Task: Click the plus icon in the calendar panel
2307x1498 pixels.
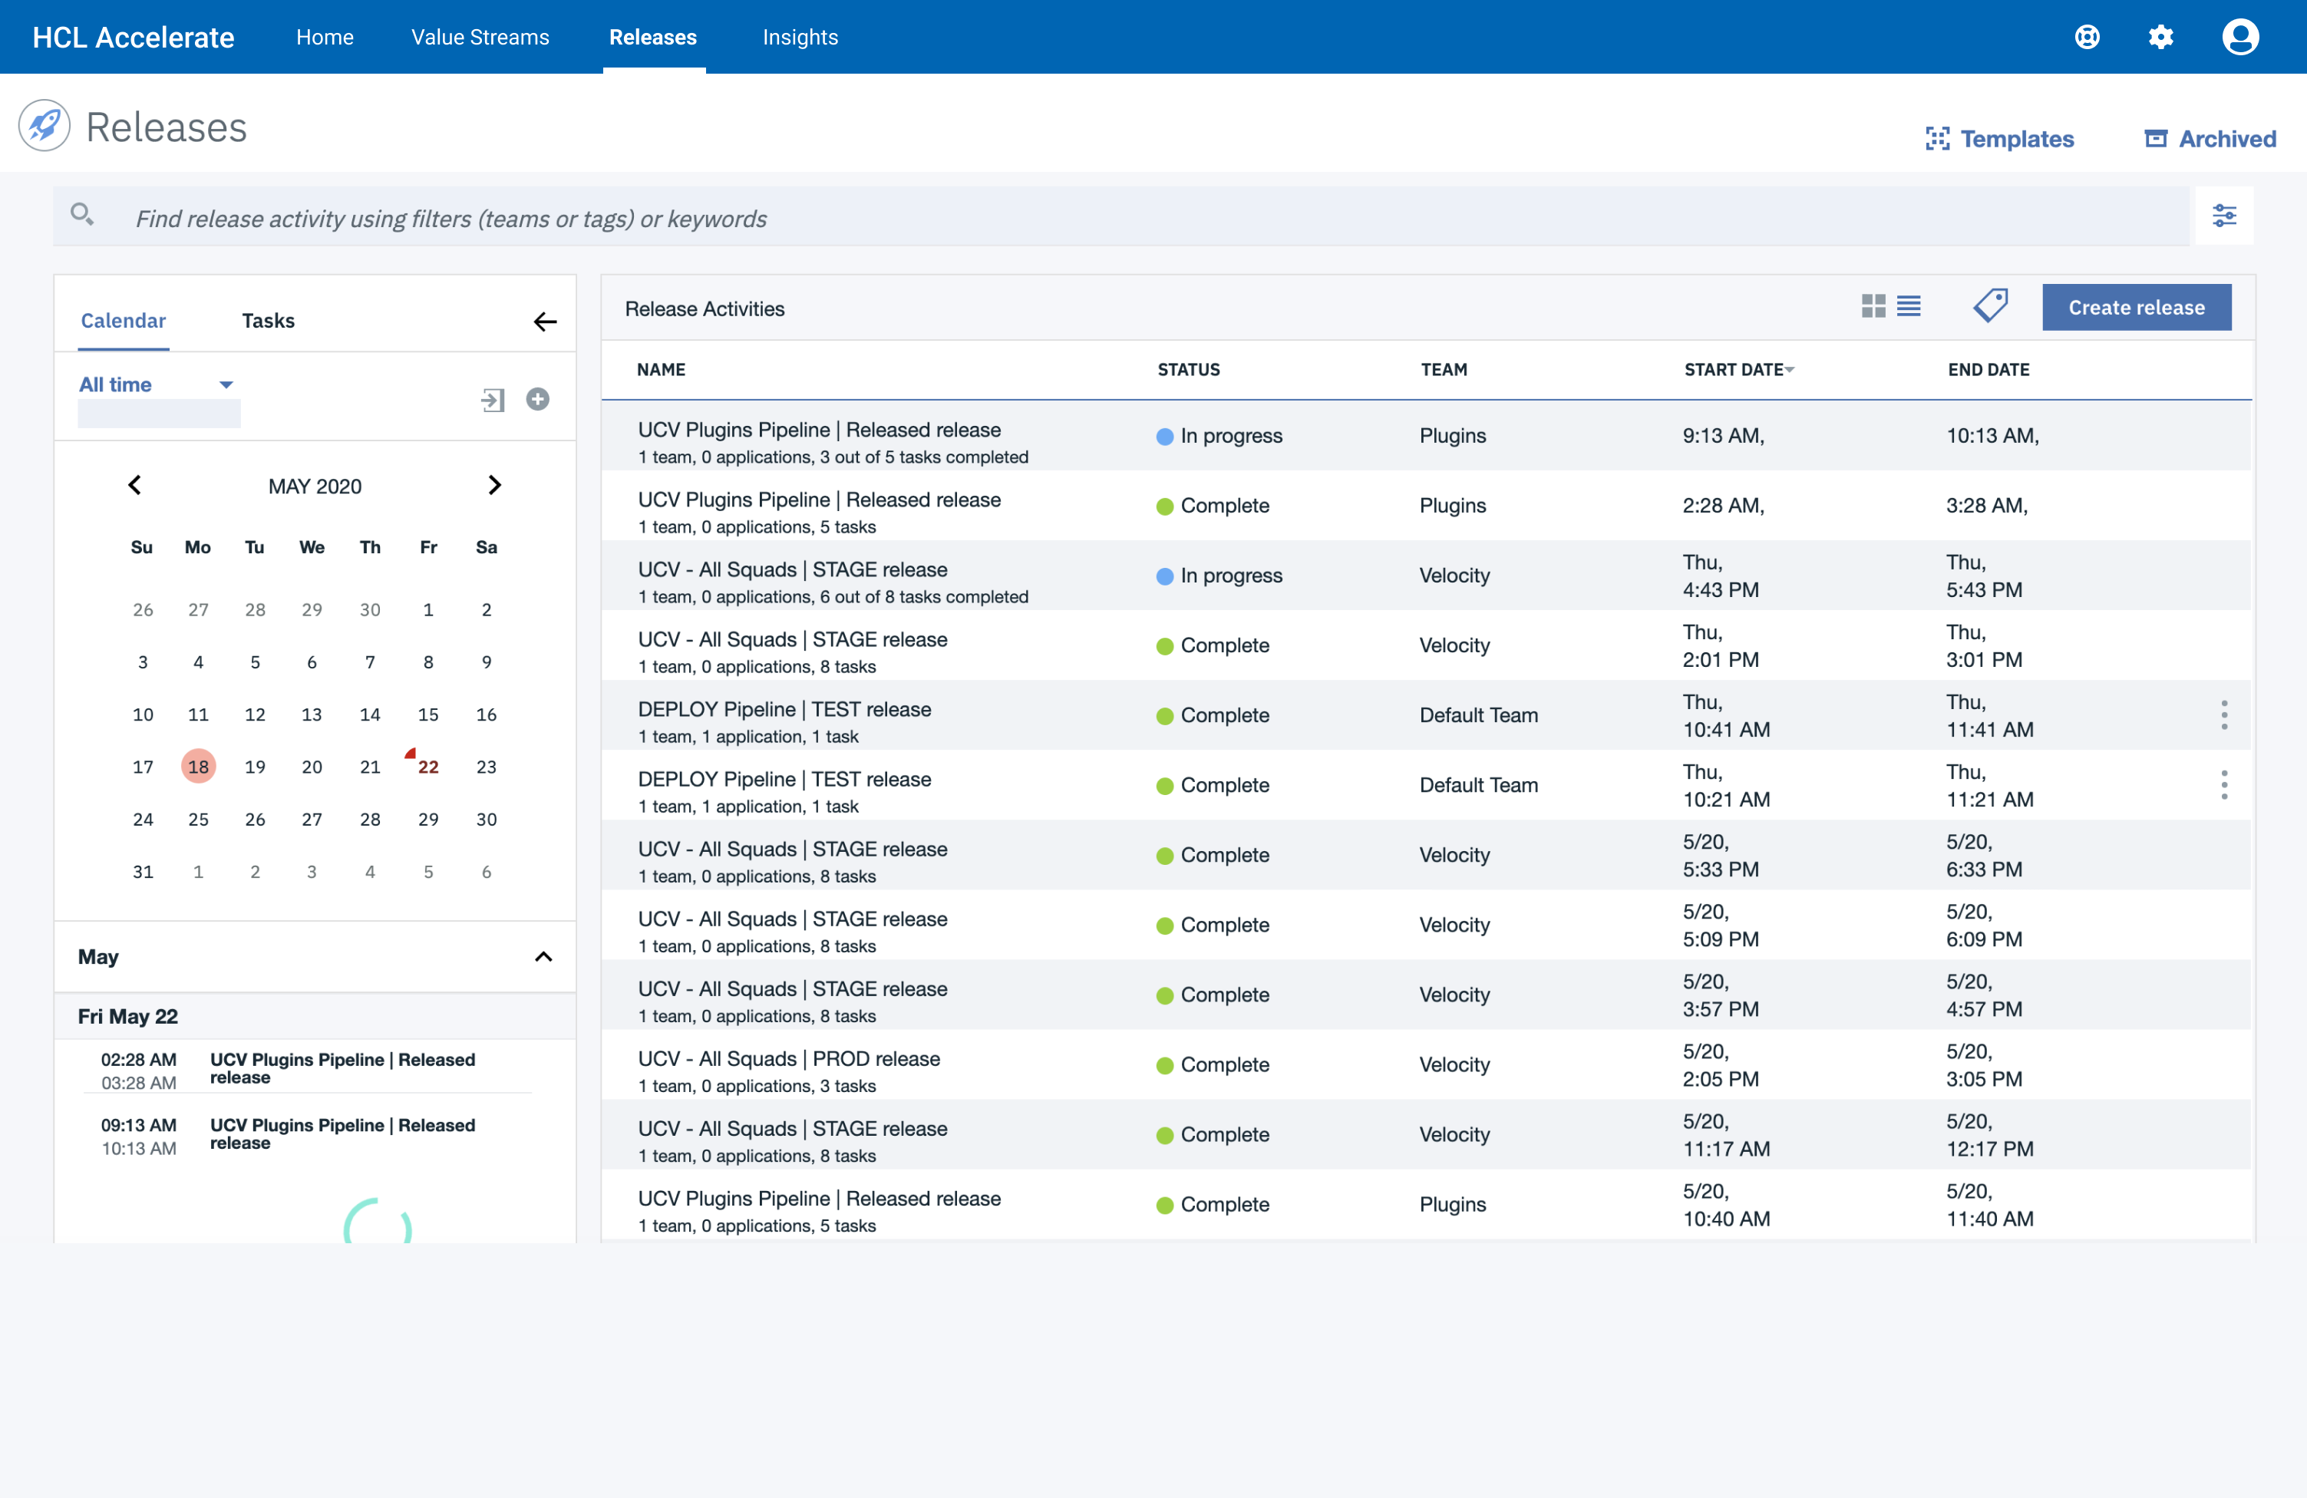Action: pos(538,398)
